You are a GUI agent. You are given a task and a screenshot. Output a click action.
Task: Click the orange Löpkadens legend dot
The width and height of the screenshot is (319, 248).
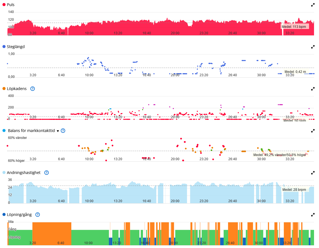(4, 89)
